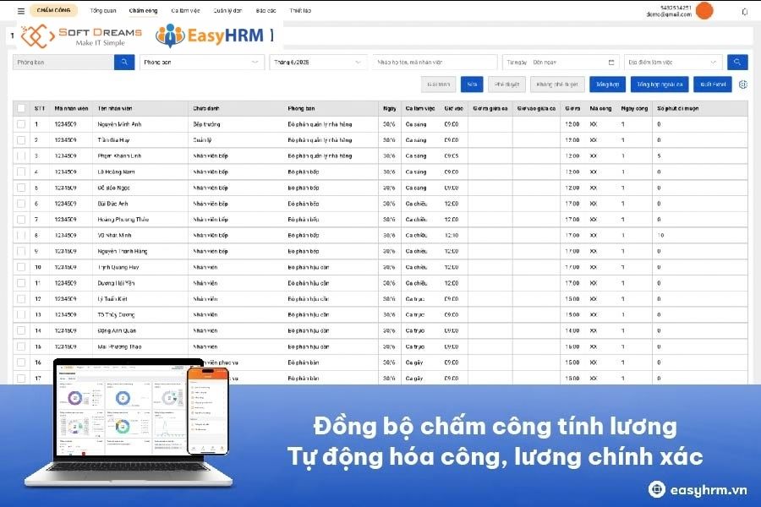The width and height of the screenshot is (761, 507).
Task: Select the name Hoàng Phương Thảo
Action: tap(123, 220)
